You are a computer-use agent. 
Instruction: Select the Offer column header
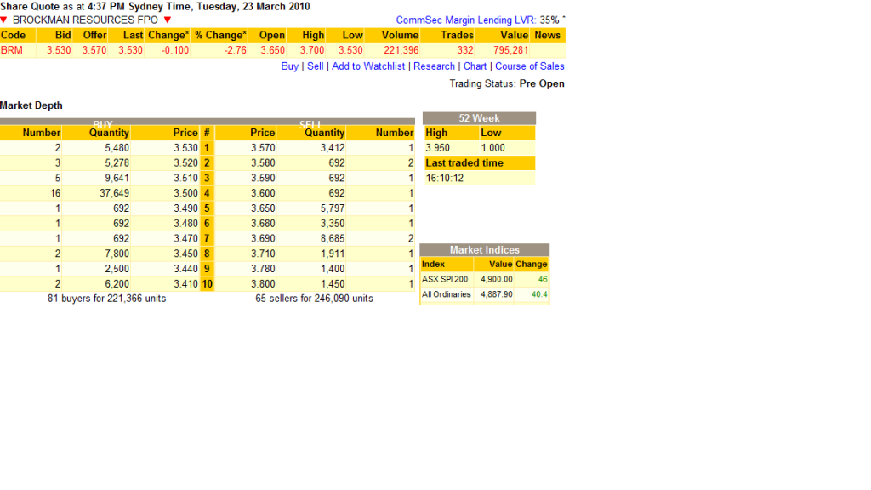tap(90, 35)
